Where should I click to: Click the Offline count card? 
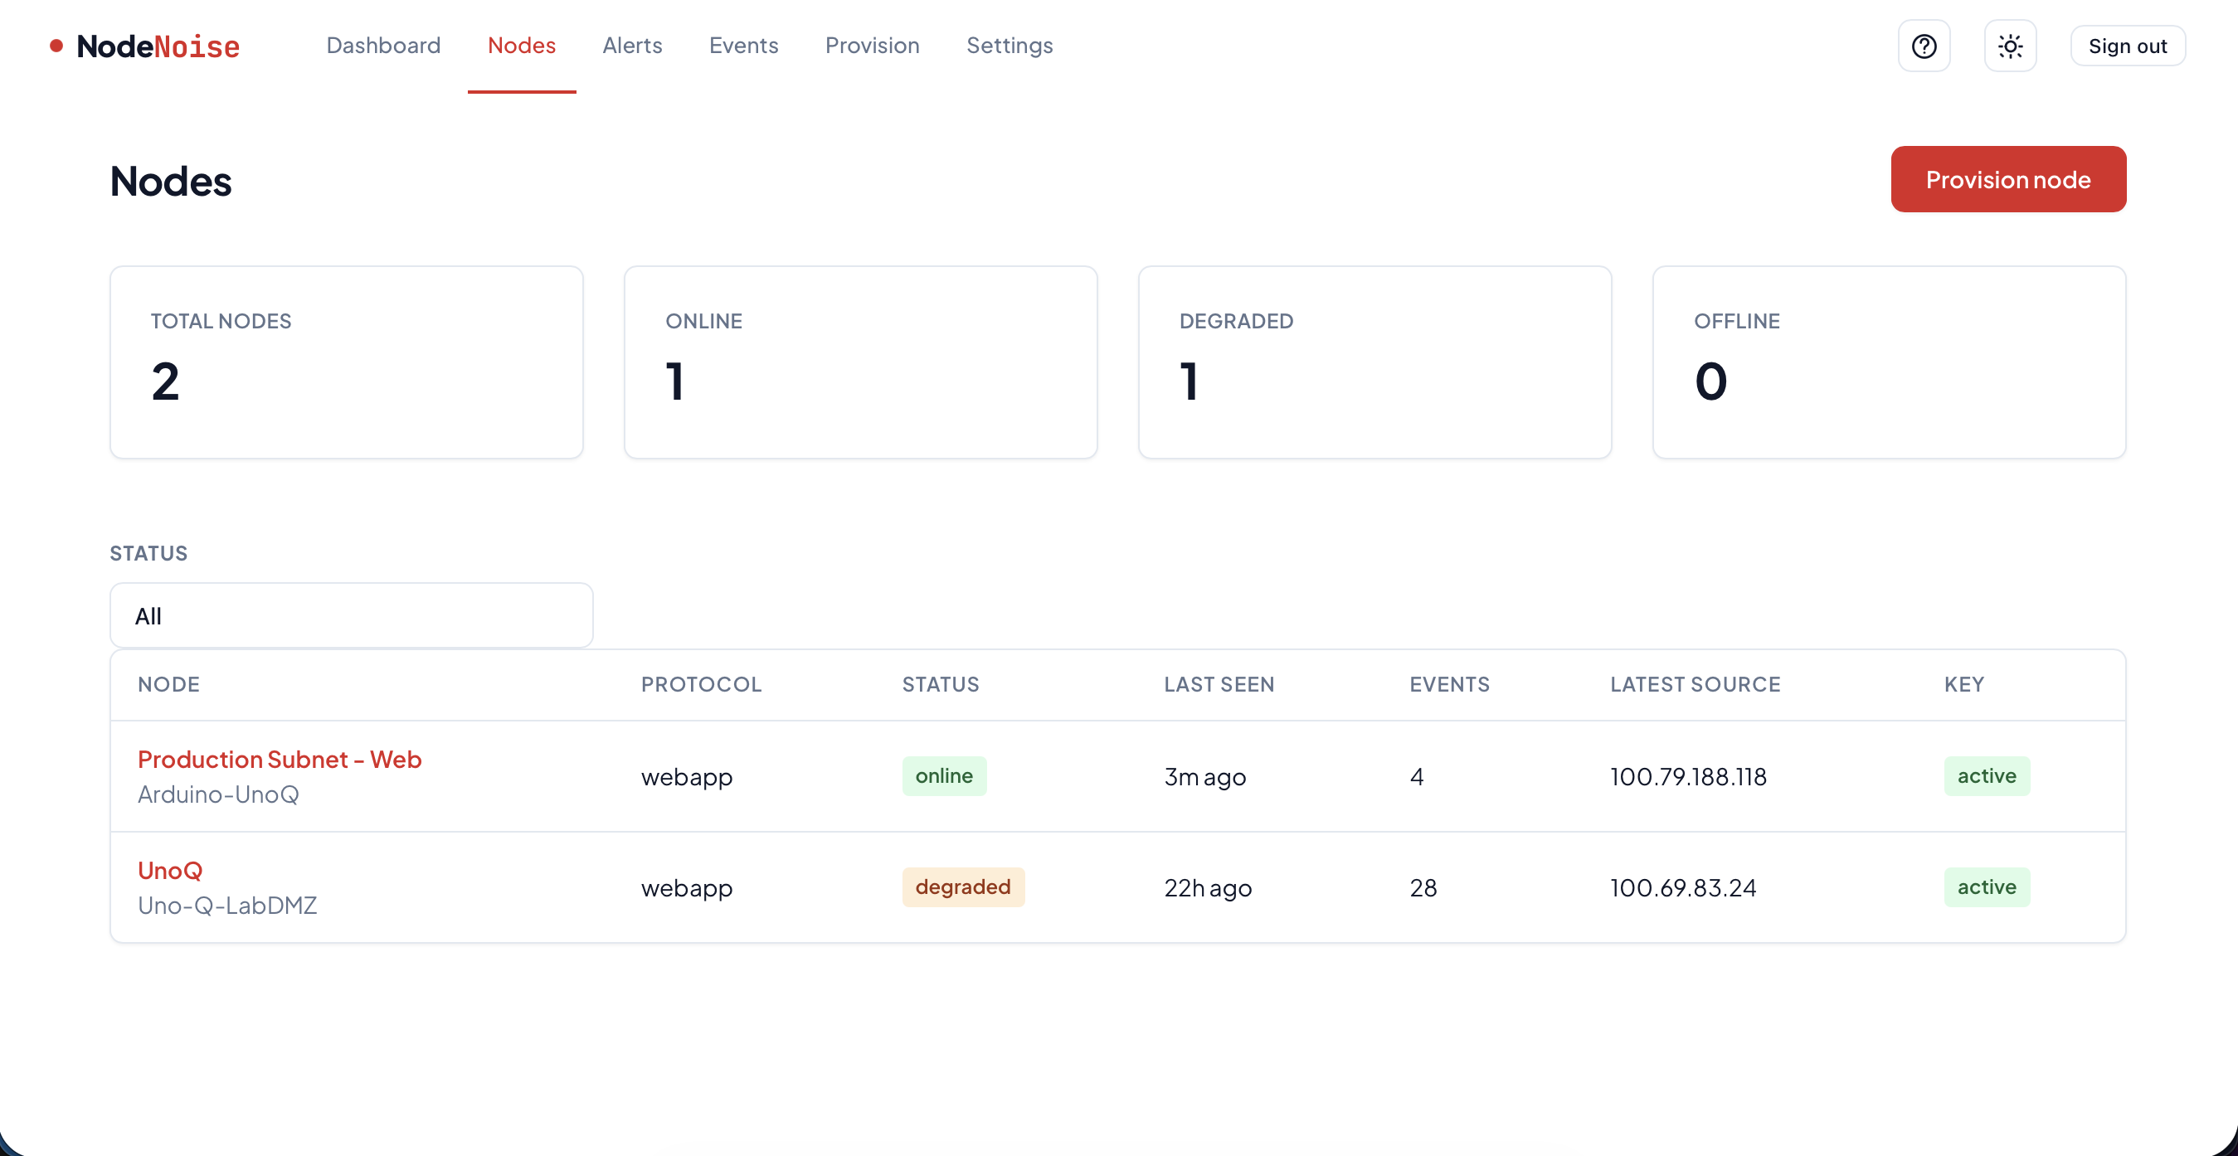(1889, 362)
